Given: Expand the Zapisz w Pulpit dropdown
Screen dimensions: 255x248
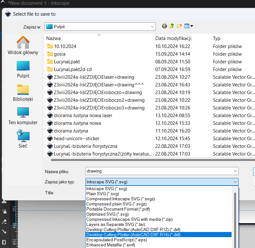Looking at the screenshot, I should tap(152, 27).
